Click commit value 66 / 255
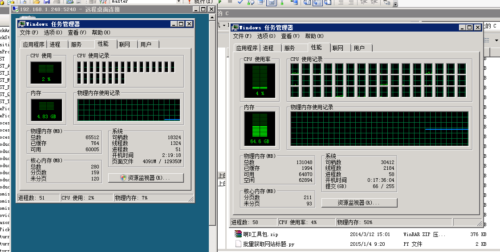 point(384,186)
